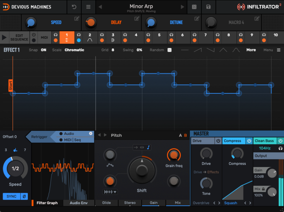Click the Grain freq knob
This screenshot has width=284, height=212.
[174, 155]
